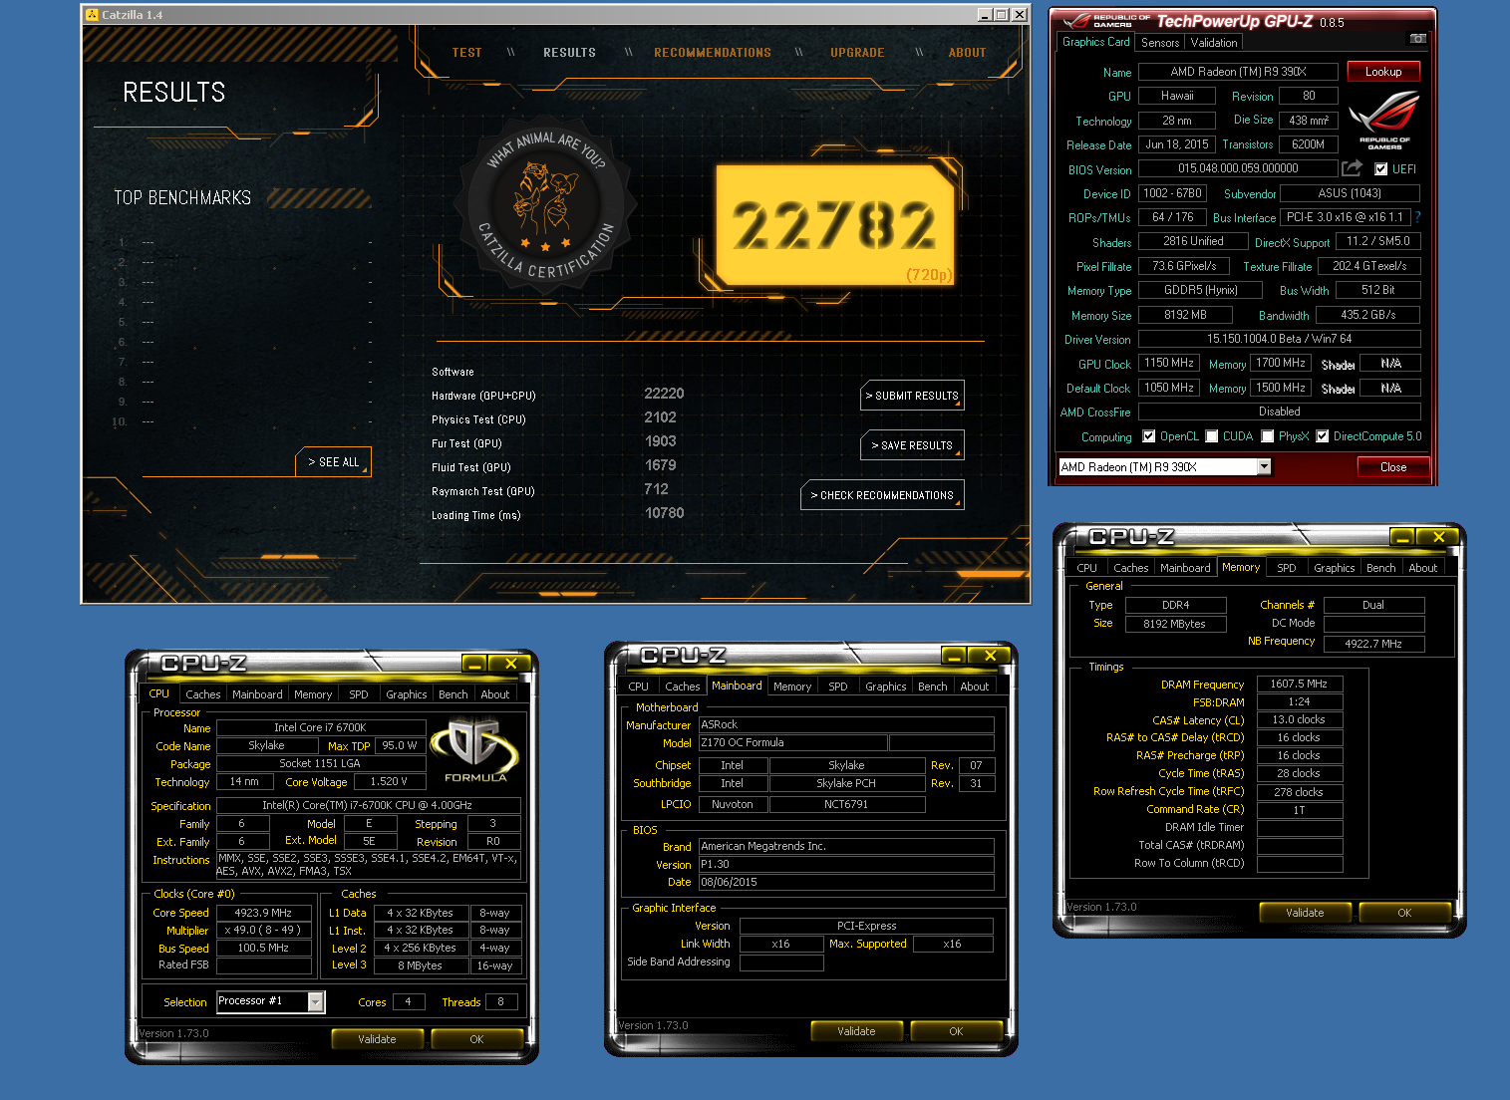Open Graphics tab in CPU-Z Mainboard window
This screenshot has height=1100, width=1510.
[886, 687]
